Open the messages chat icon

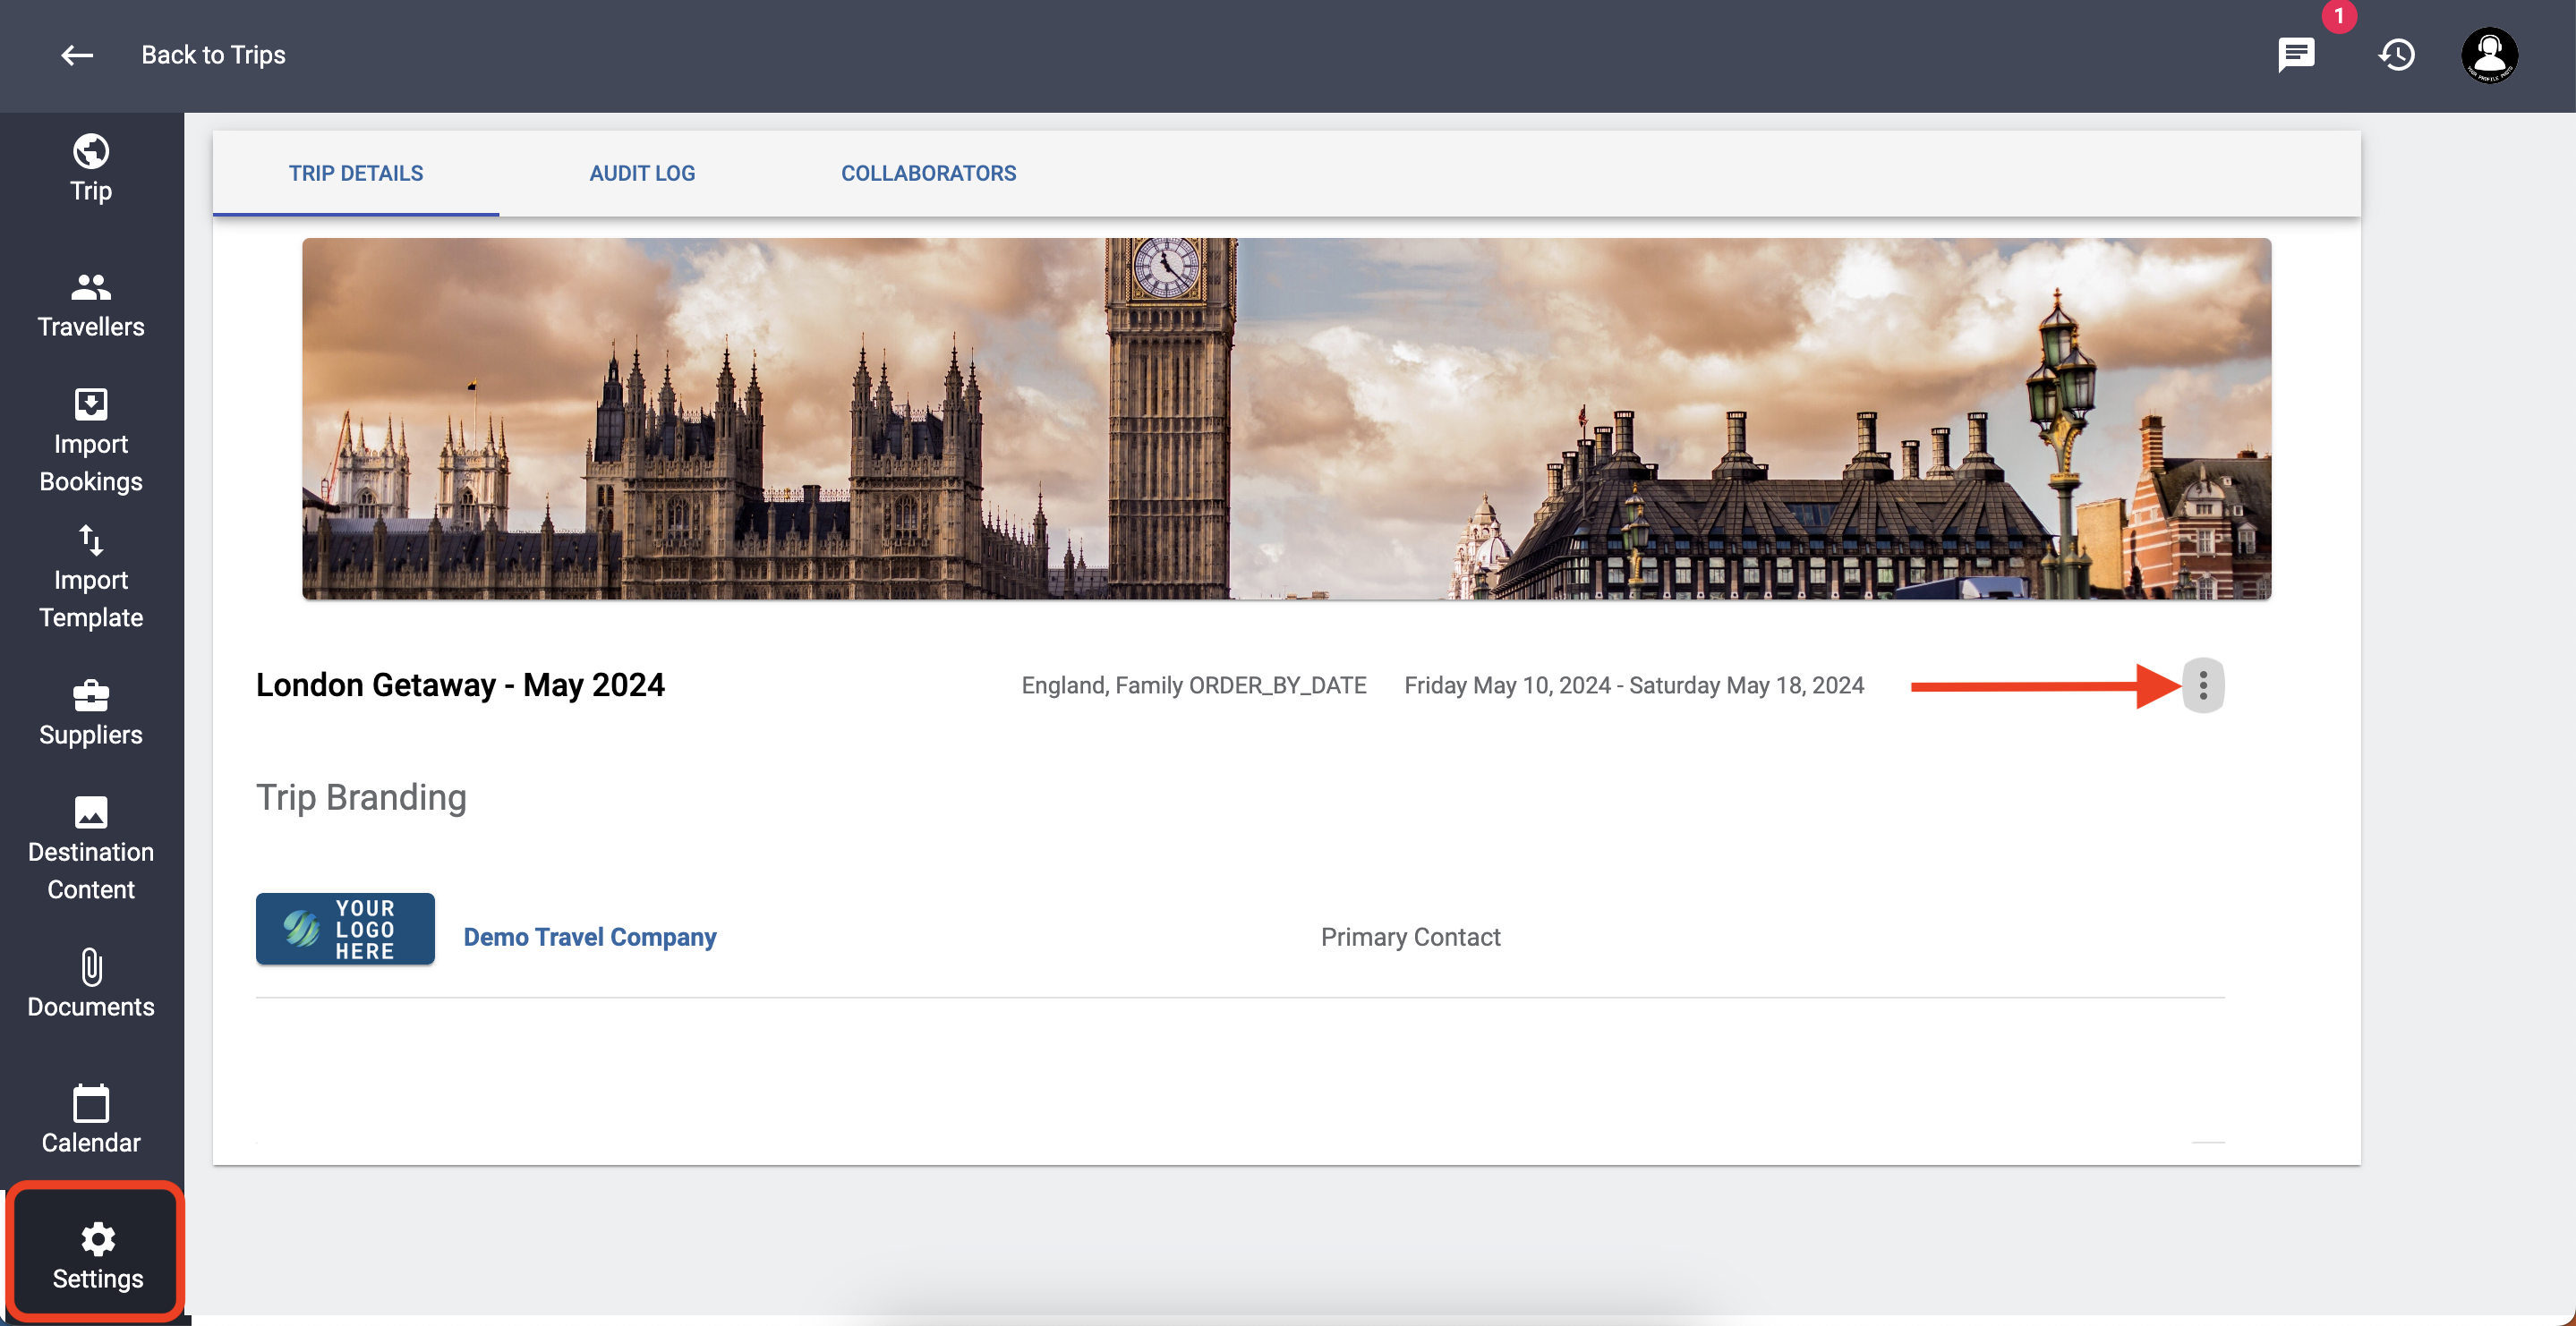click(x=2296, y=55)
